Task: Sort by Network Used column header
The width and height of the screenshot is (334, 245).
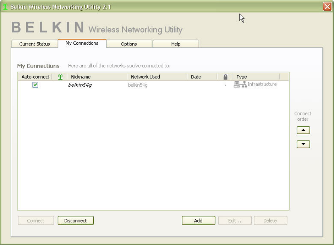Action: tap(157, 77)
